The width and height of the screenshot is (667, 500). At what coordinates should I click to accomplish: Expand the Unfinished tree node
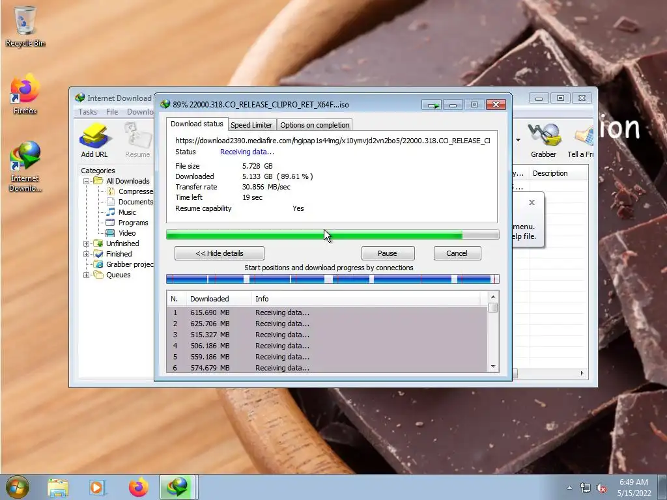(87, 243)
